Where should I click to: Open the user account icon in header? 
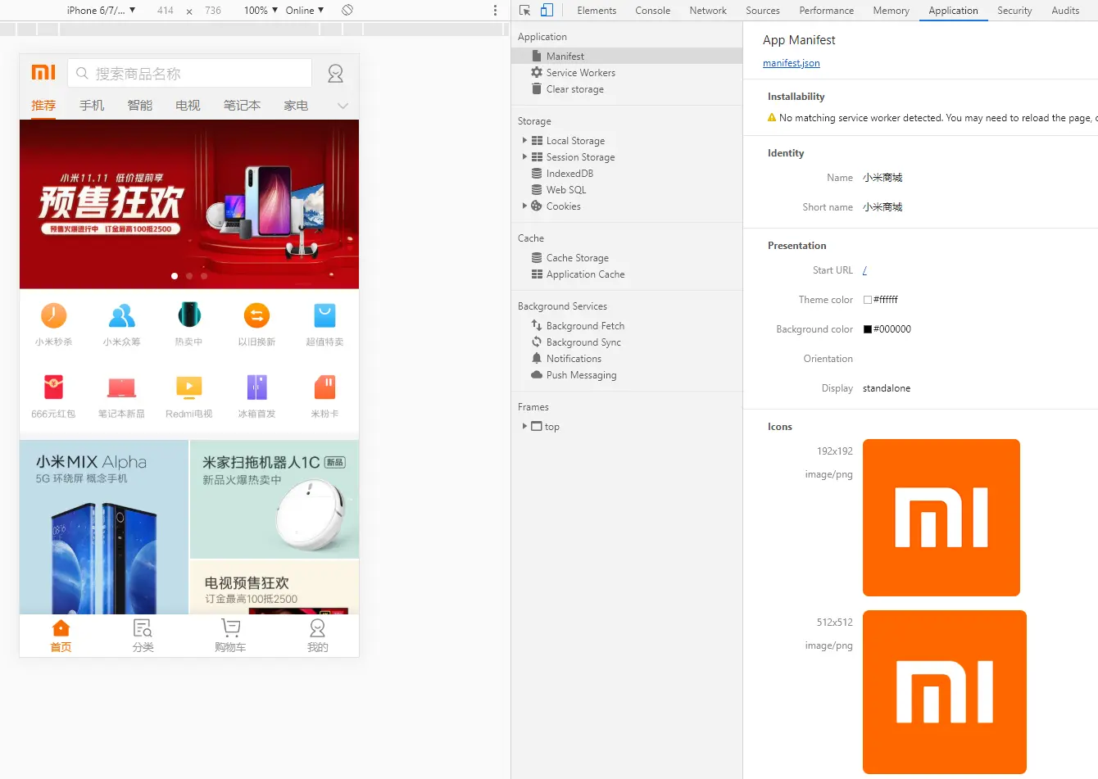[335, 74]
